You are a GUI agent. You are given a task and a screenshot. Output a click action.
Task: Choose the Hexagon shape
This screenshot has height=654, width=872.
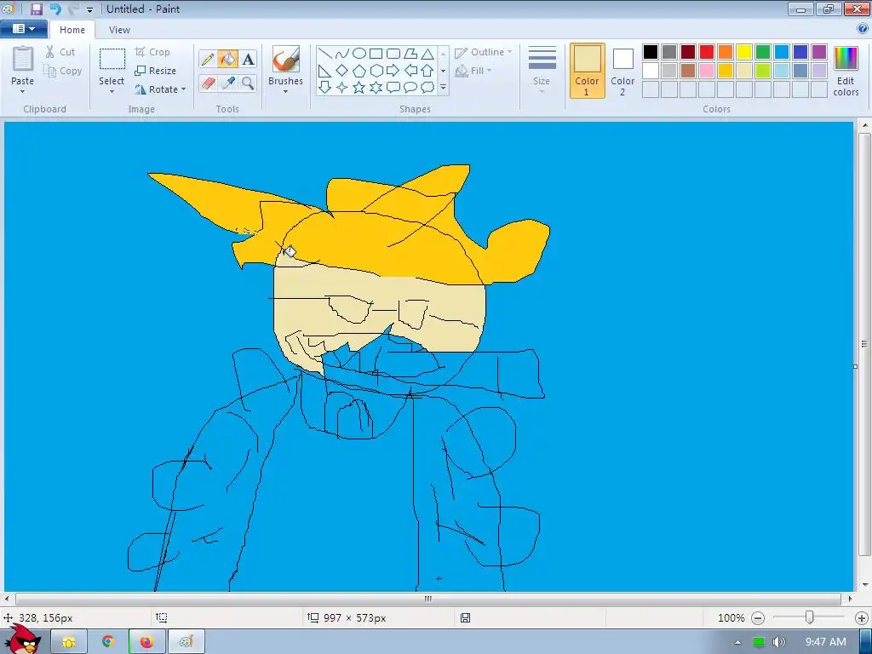tap(376, 71)
